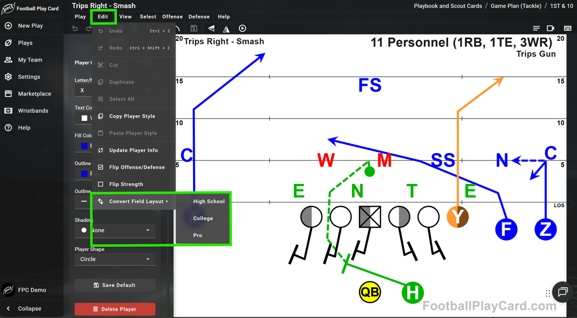
Task: Click the white Text Color swatch
Action: click(x=84, y=118)
